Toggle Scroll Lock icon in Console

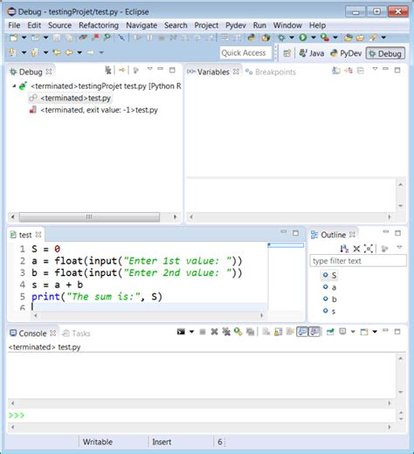click(x=278, y=332)
